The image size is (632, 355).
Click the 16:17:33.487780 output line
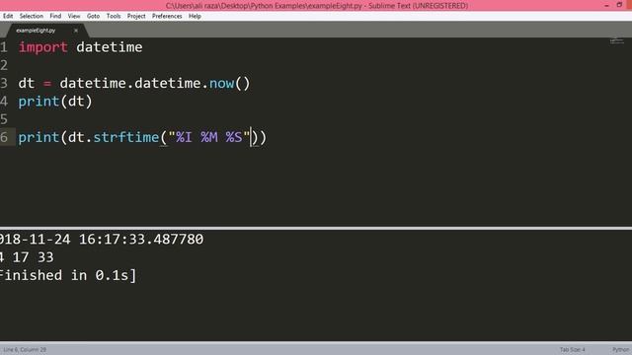pos(102,240)
